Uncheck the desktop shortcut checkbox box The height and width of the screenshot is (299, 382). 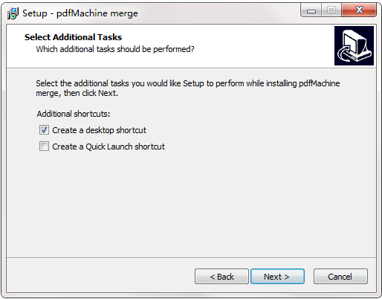tap(44, 130)
